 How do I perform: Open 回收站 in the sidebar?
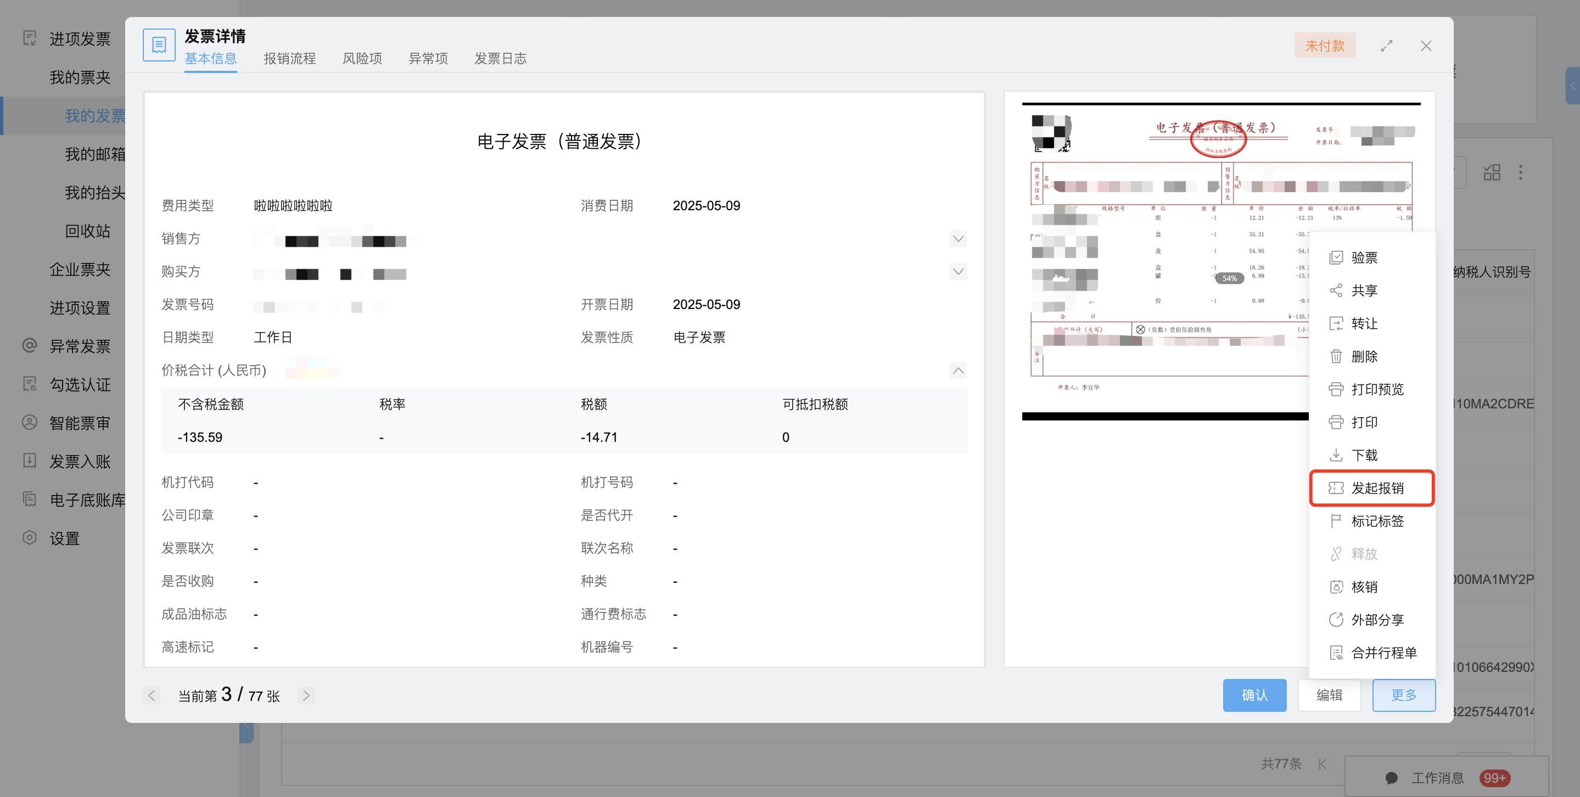pos(88,231)
